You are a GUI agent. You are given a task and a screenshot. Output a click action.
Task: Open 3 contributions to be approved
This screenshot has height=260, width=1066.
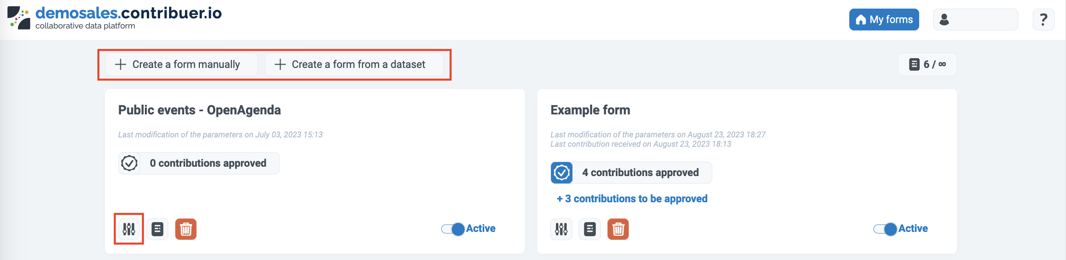(632, 199)
